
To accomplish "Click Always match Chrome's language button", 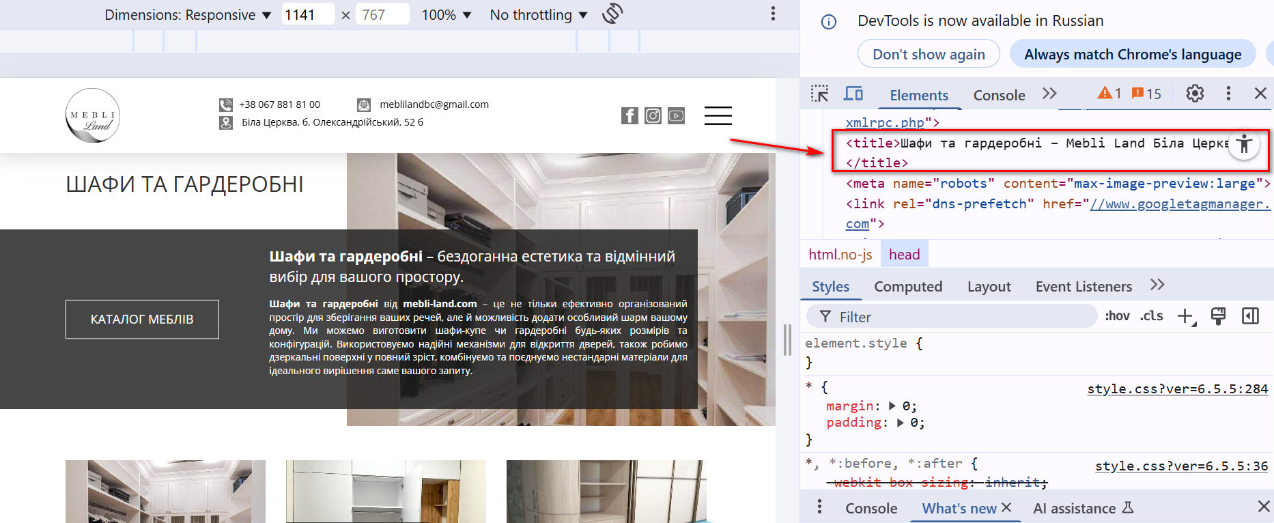I will coord(1133,54).
